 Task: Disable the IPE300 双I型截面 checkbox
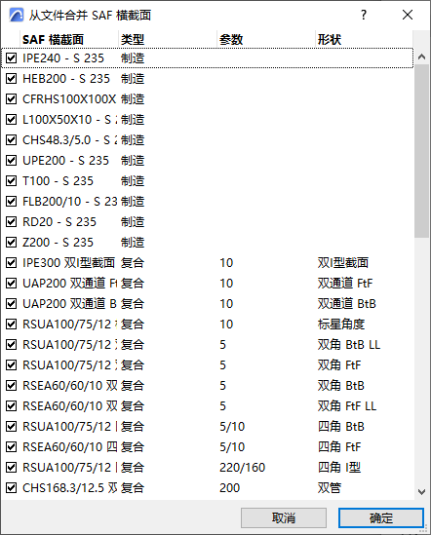click(x=12, y=263)
